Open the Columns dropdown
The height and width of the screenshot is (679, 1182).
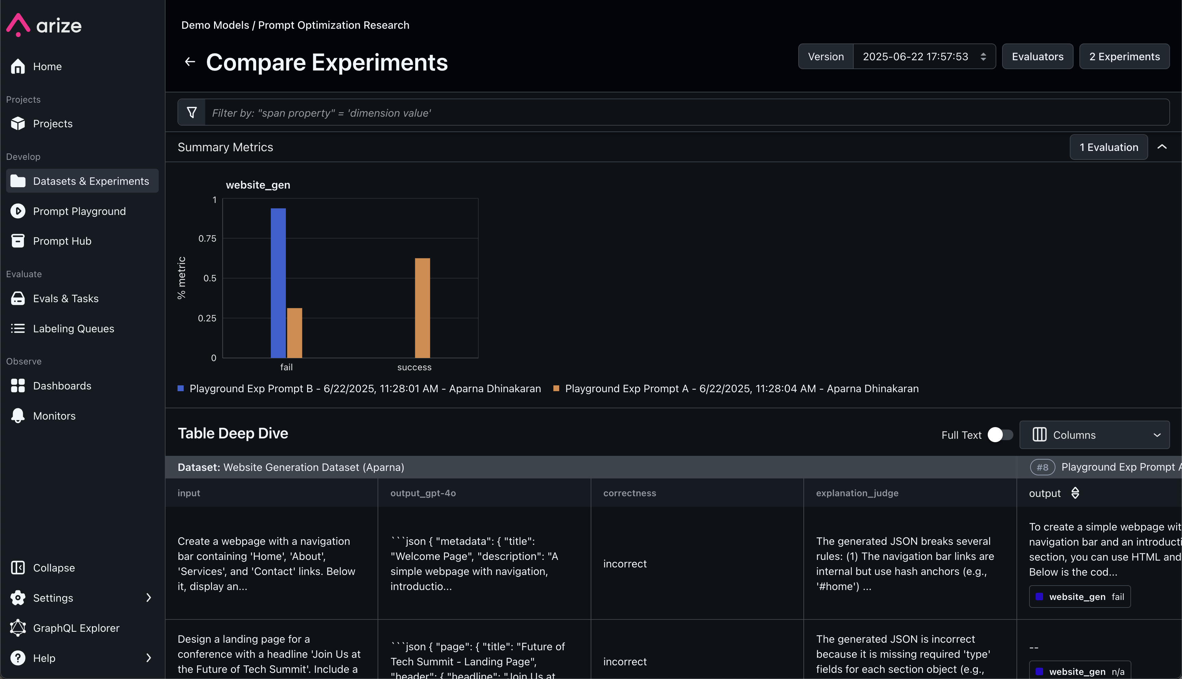coord(1094,435)
